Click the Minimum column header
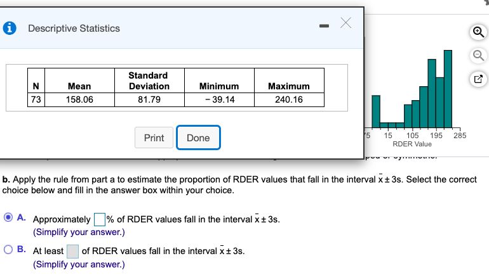 tap(219, 86)
